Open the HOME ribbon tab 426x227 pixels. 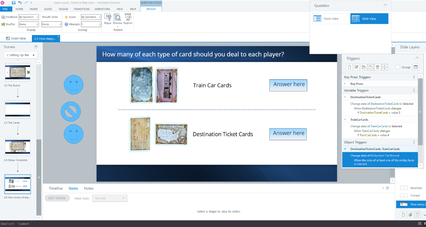19,9
